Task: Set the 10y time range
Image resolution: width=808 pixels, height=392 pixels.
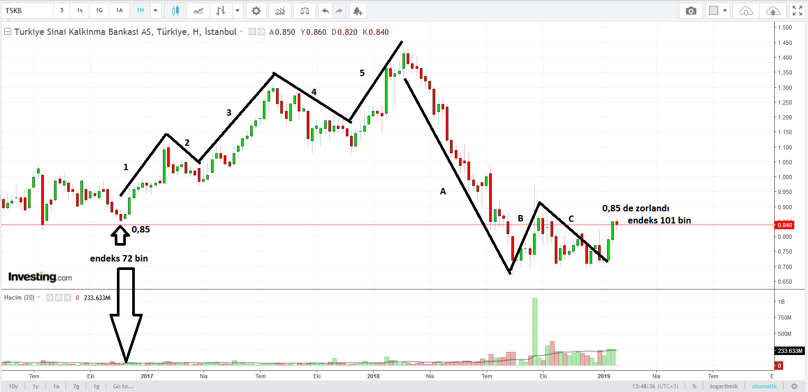Action: pos(14,386)
